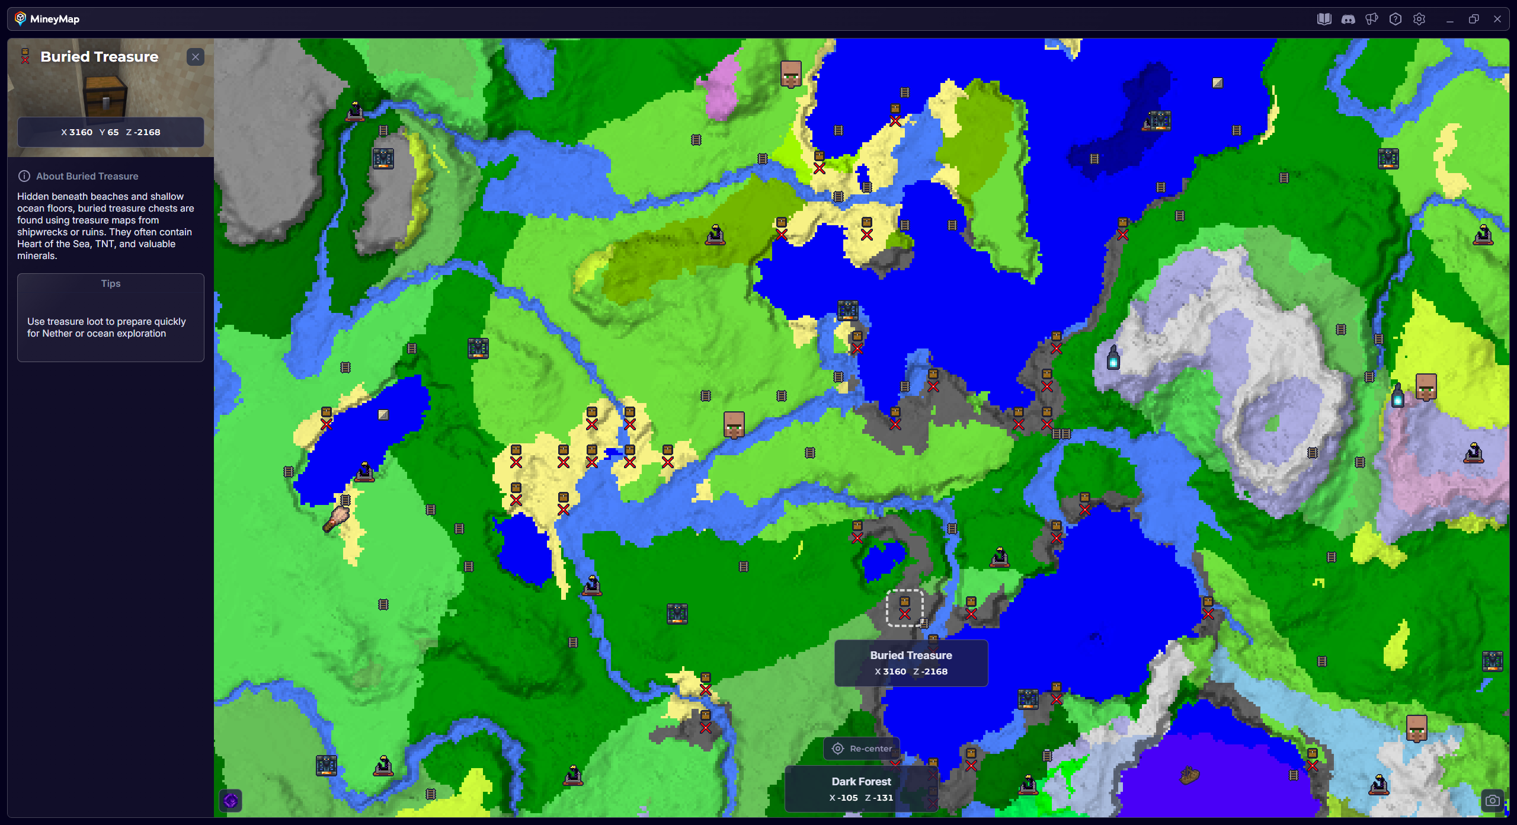Select the lantern marker beside the village head
Image resolution: width=1517 pixels, height=825 pixels.
(x=1398, y=396)
